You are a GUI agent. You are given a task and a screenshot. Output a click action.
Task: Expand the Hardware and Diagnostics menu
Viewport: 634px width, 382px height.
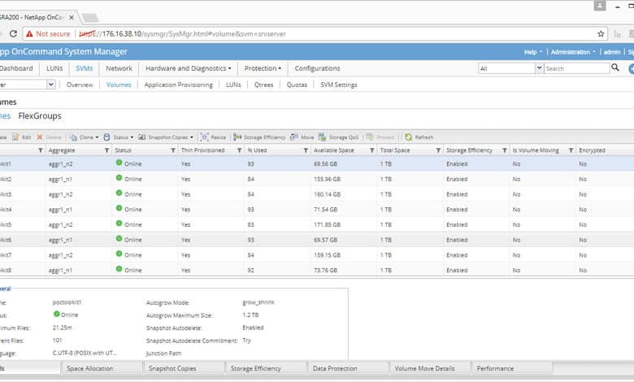point(189,68)
